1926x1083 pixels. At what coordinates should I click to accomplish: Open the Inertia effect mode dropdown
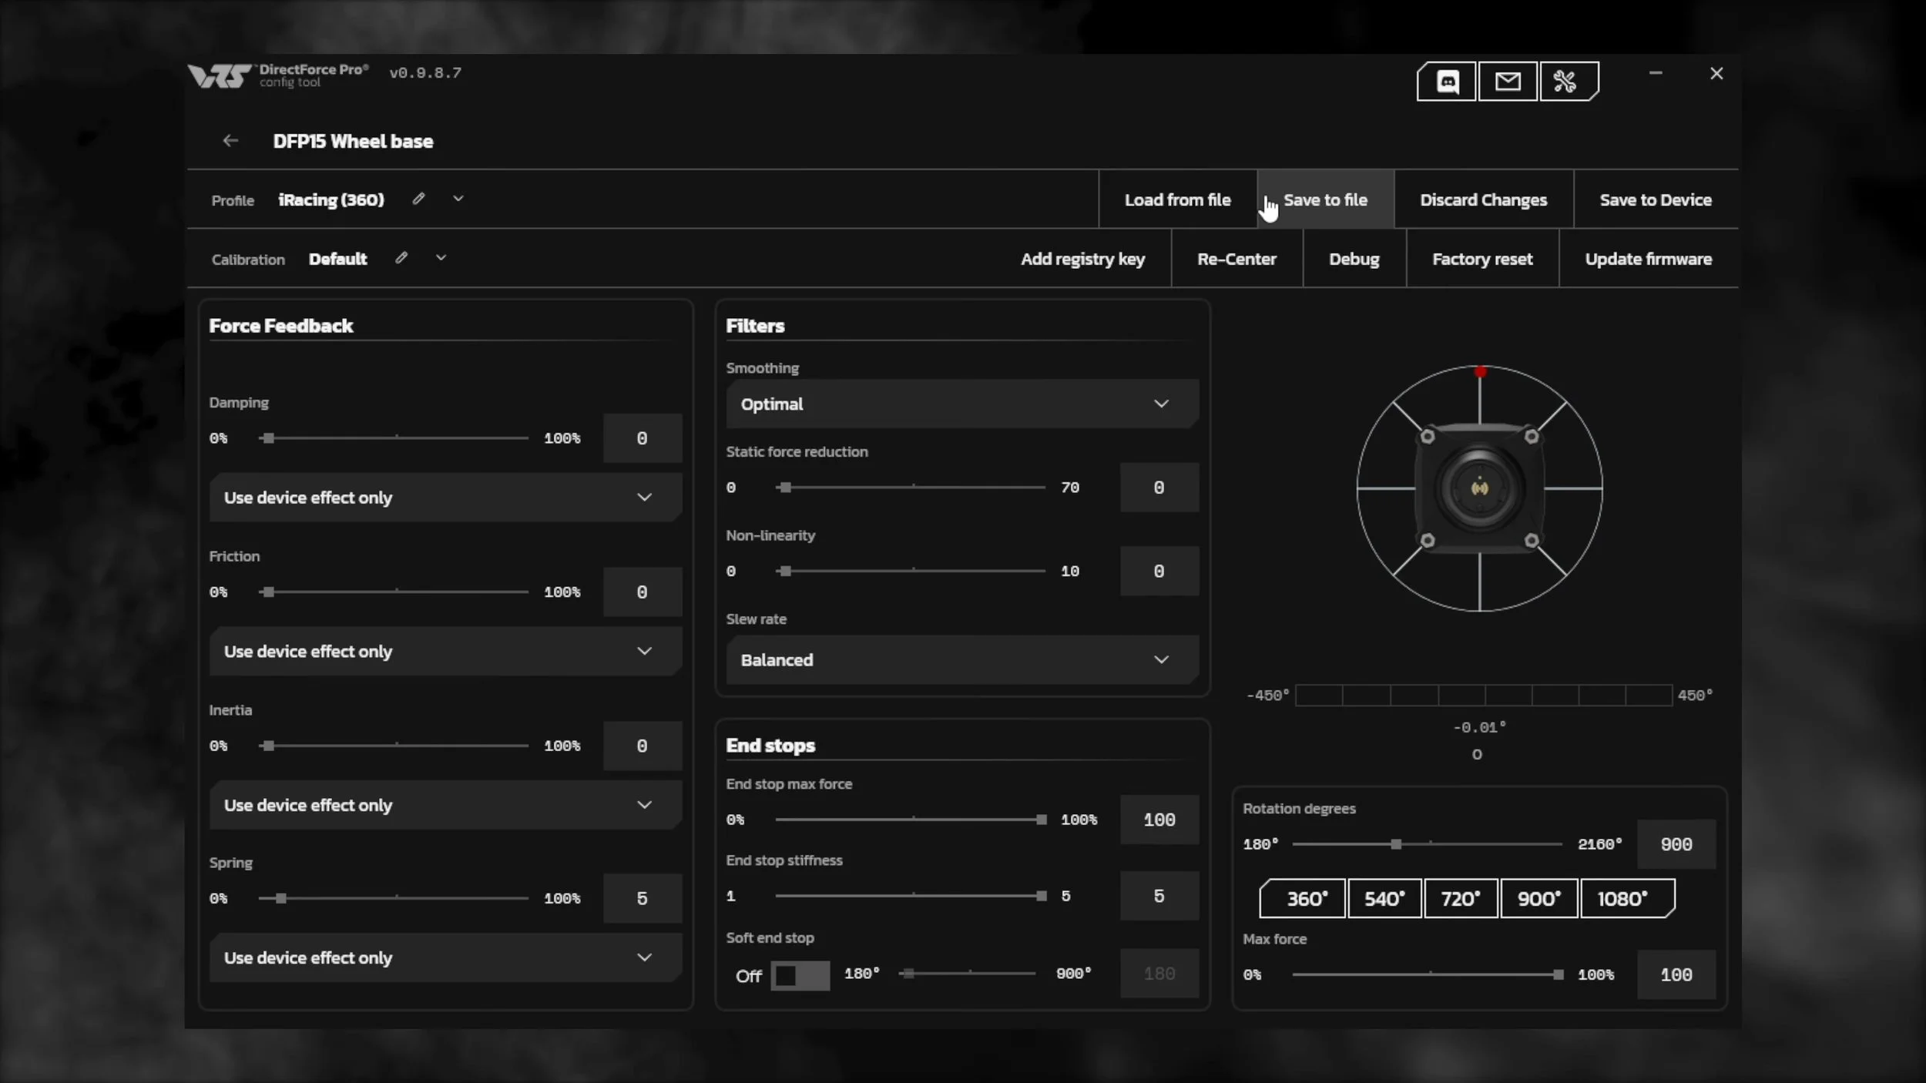(x=445, y=805)
